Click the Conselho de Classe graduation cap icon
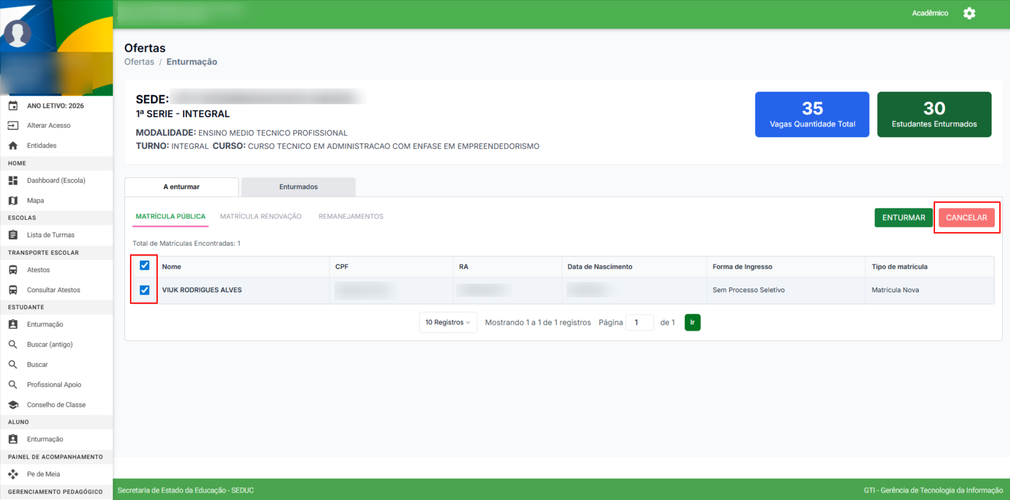This screenshot has width=1010, height=500. (13, 405)
